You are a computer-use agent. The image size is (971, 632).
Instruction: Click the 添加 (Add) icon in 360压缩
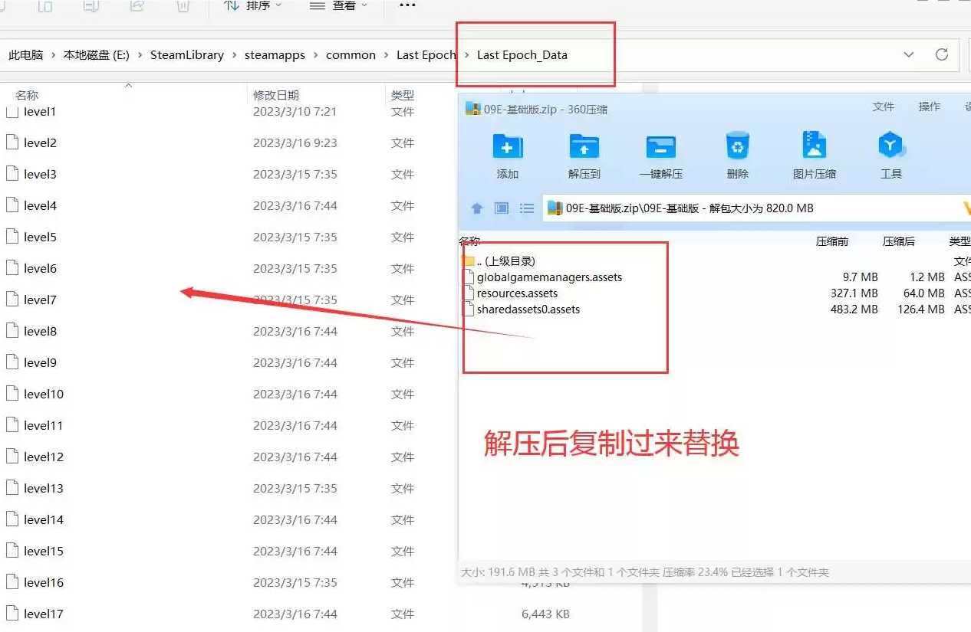tap(507, 146)
